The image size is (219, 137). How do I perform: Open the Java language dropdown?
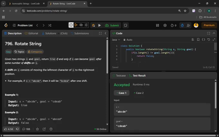pos(116,40)
